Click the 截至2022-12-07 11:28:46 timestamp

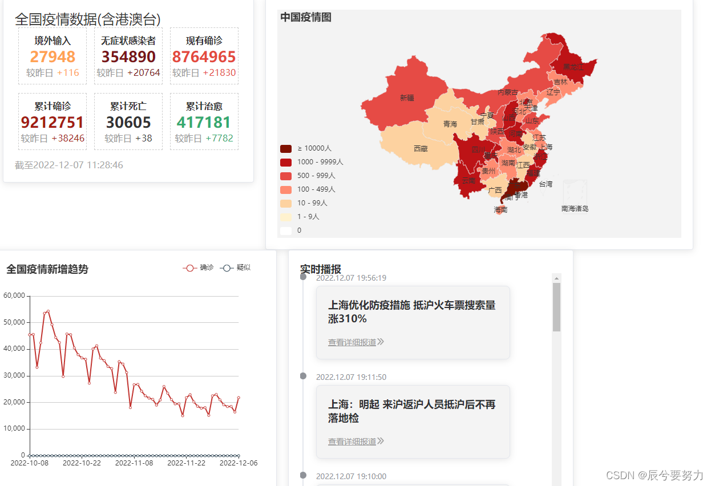(69, 165)
